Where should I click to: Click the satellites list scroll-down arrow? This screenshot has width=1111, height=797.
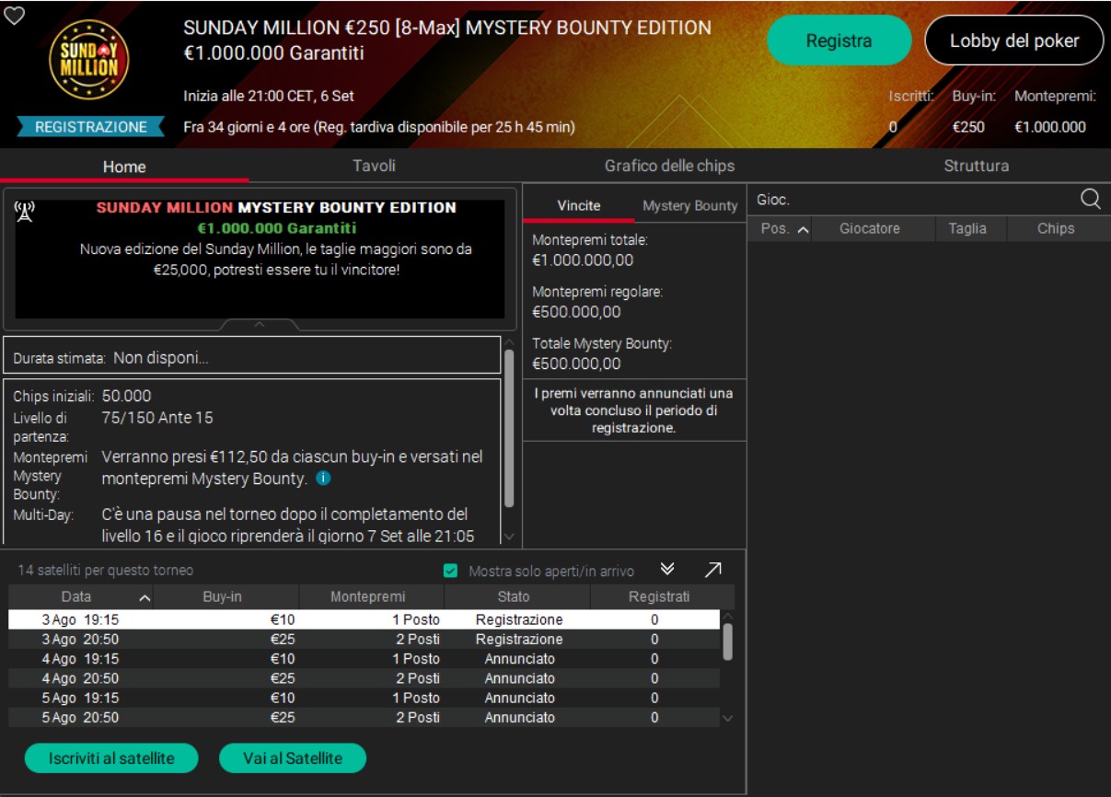pyautogui.click(x=727, y=718)
